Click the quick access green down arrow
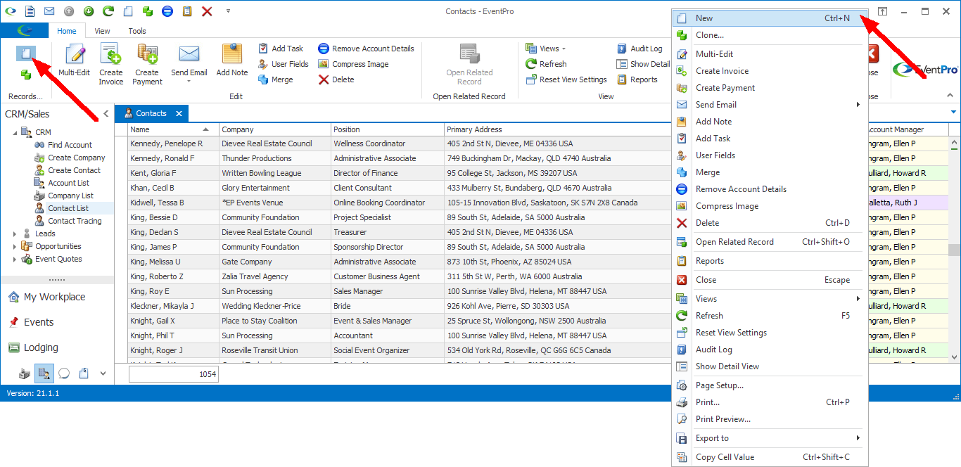 pos(89,11)
